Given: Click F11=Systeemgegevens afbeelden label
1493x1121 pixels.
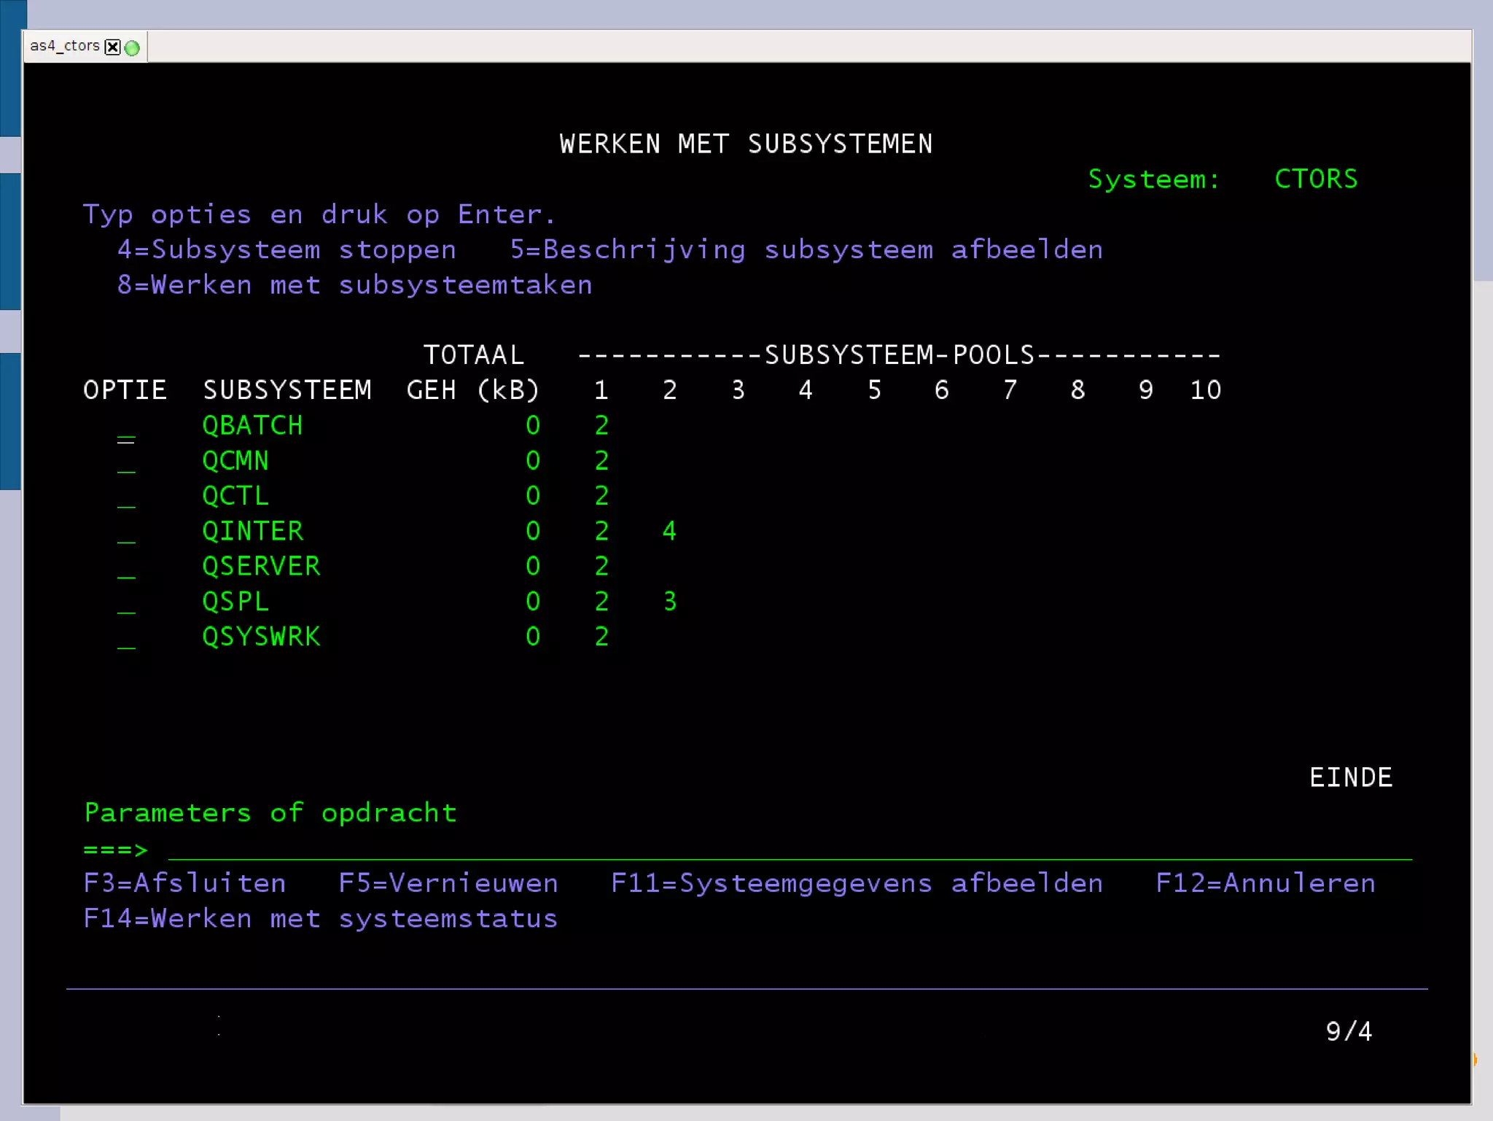Looking at the screenshot, I should point(857,883).
